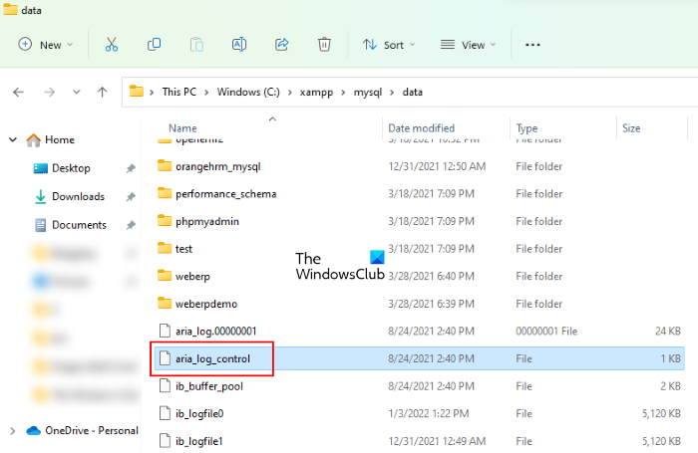Select the ib_logfile0 file
Screen dimensions: 698x453
[199, 414]
